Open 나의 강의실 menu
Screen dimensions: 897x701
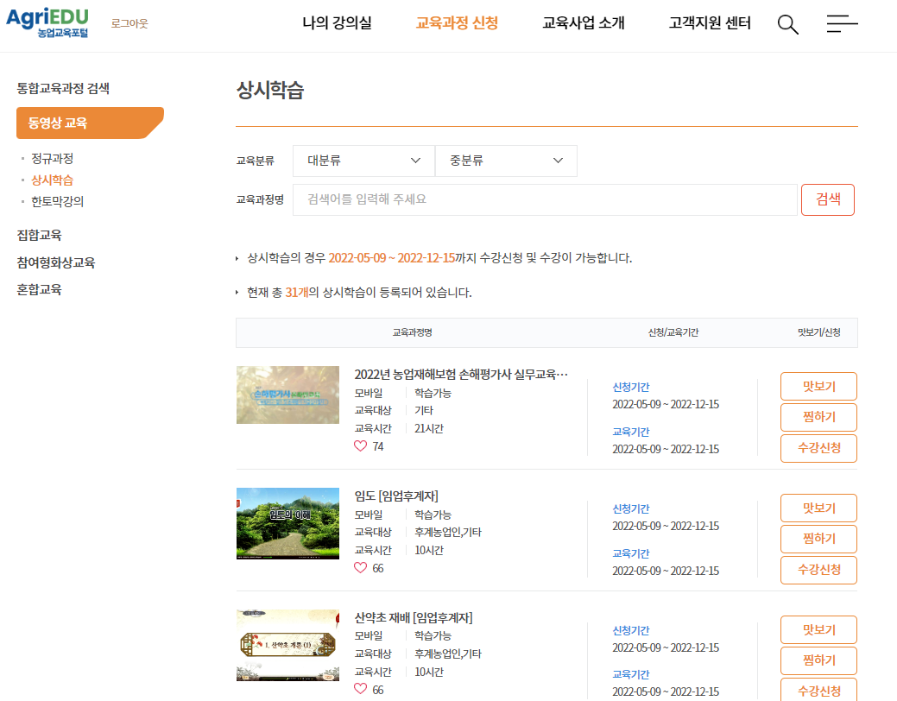(337, 23)
